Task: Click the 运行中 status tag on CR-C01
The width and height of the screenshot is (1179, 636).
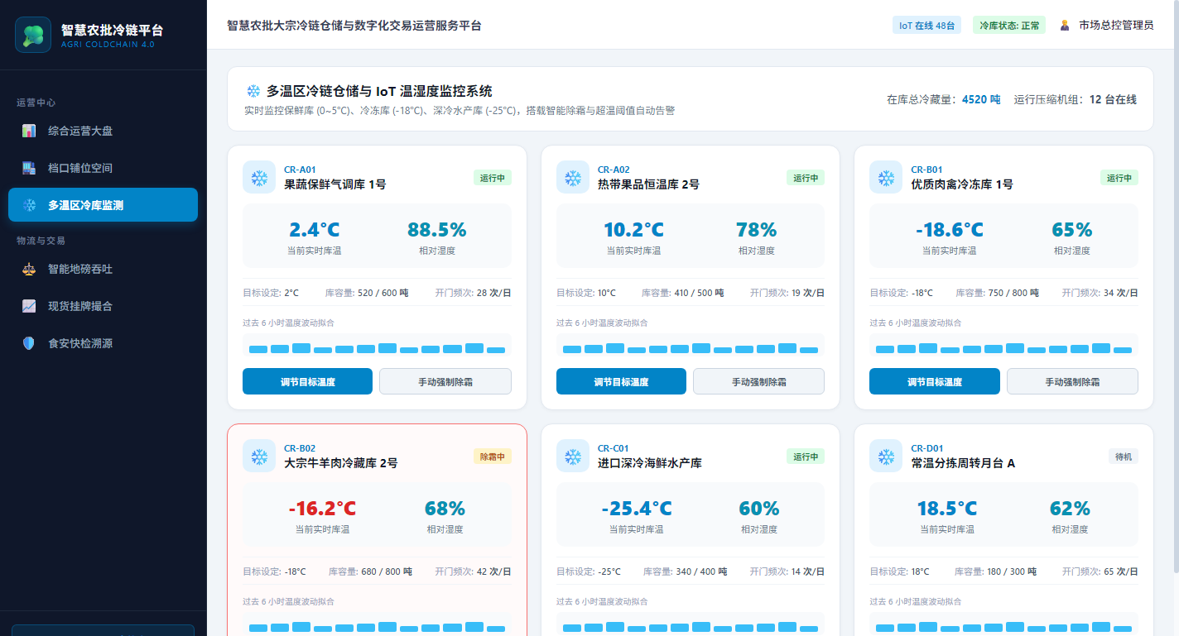Action: coord(806,457)
